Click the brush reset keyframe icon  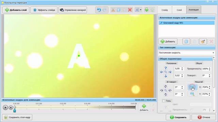(x=203, y=41)
